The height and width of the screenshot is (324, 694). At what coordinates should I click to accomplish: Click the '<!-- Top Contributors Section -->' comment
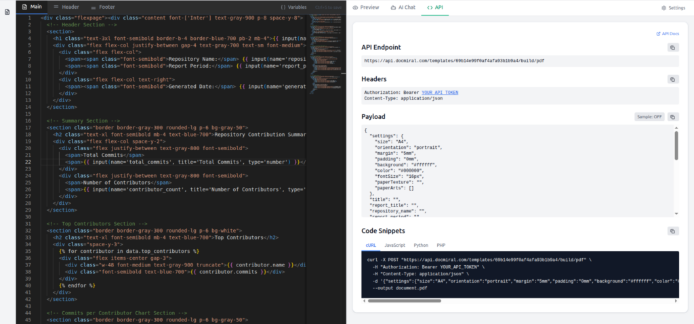[x=97, y=224]
